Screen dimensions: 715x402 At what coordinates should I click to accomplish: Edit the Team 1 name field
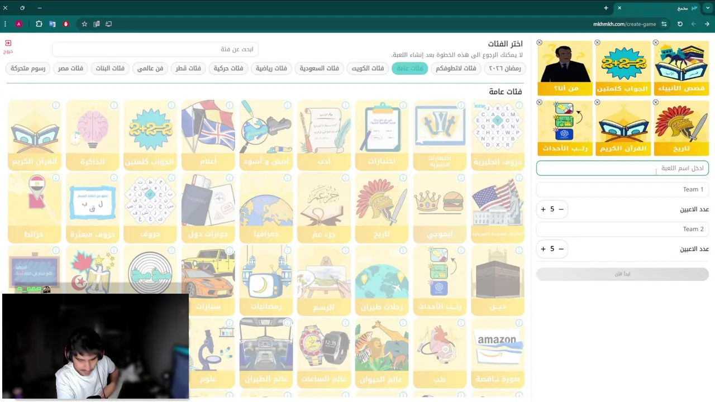click(x=622, y=189)
